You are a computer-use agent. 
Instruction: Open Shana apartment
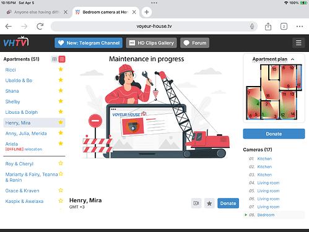(x=12, y=91)
